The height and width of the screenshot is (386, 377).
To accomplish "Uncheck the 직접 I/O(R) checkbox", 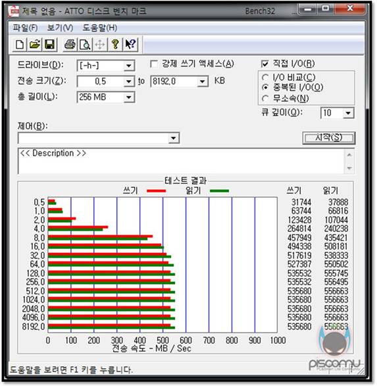I will 264,64.
